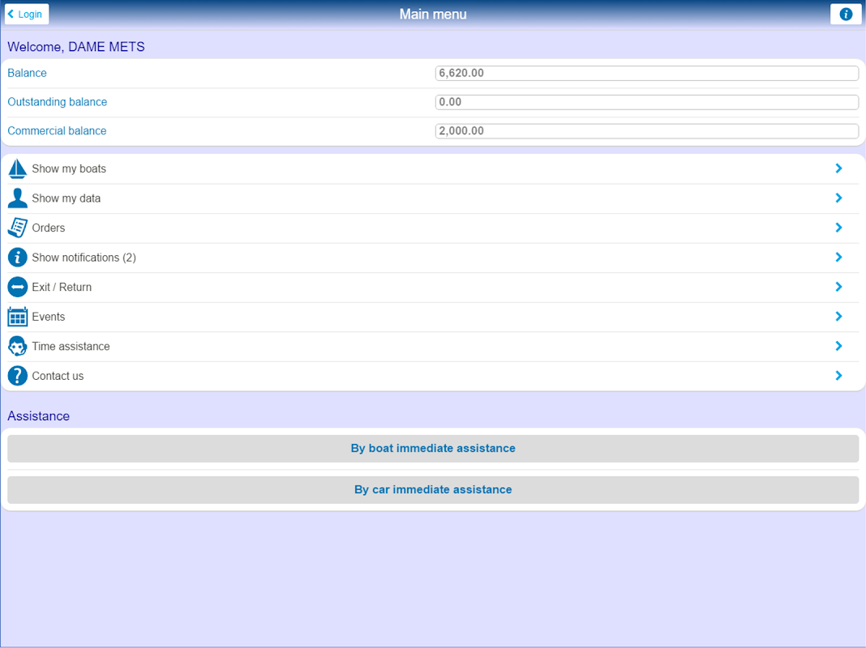Expand the chevron on Time assistance row

pos(838,347)
